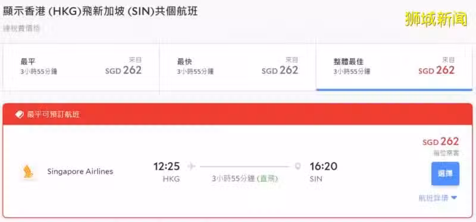The image size is (476, 222).
Task: Select the 最平 cheapest tab
Action: [81, 67]
